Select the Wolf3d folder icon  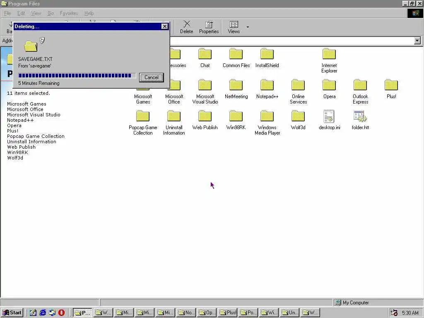tap(298, 116)
